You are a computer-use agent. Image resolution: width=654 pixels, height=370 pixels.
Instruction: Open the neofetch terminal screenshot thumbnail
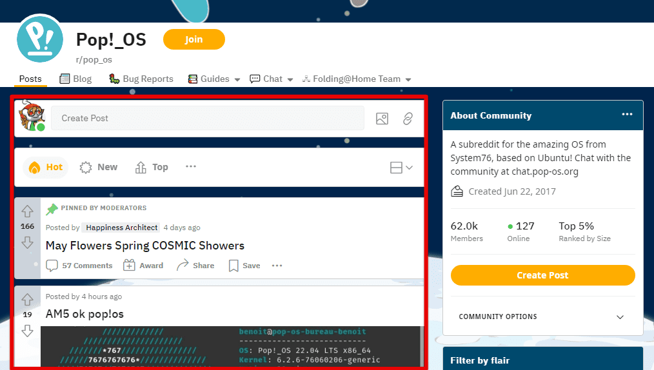[232, 347]
